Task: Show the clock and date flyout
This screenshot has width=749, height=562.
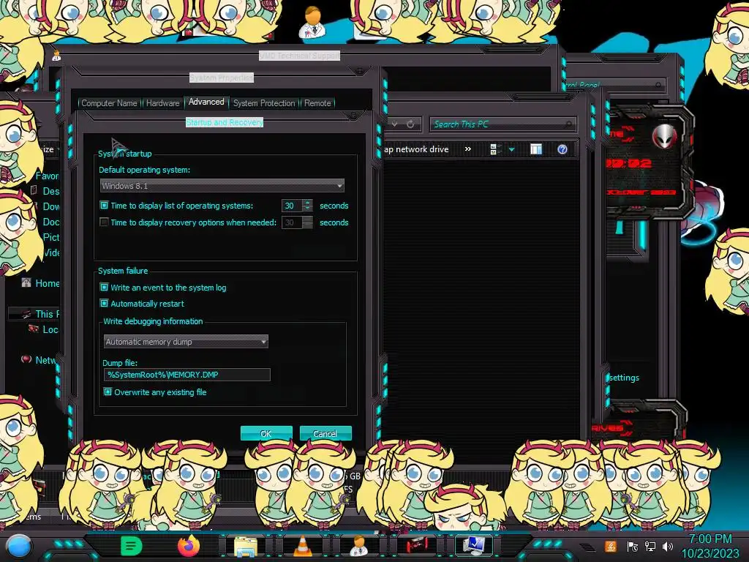Action: (x=710, y=546)
